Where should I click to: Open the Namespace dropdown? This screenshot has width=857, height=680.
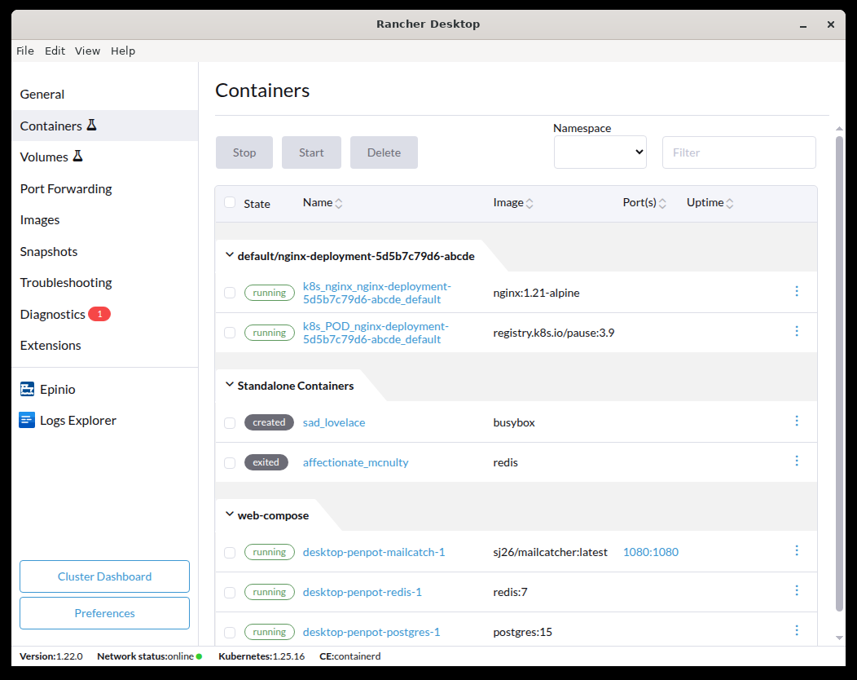600,152
